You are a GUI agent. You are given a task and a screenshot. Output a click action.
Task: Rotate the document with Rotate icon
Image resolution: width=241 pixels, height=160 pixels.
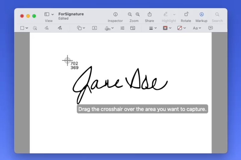186,14
